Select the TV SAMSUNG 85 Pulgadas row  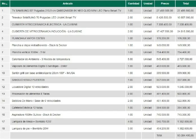coord(98,11)
